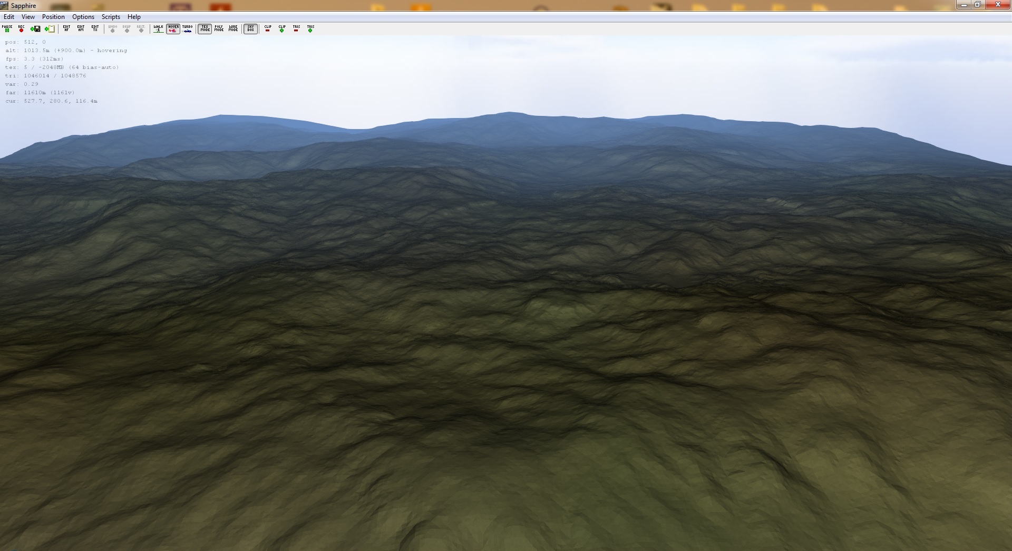Decrease clip distance with CLIP minus
Viewport: 1012px width, 551px height.
[268, 28]
